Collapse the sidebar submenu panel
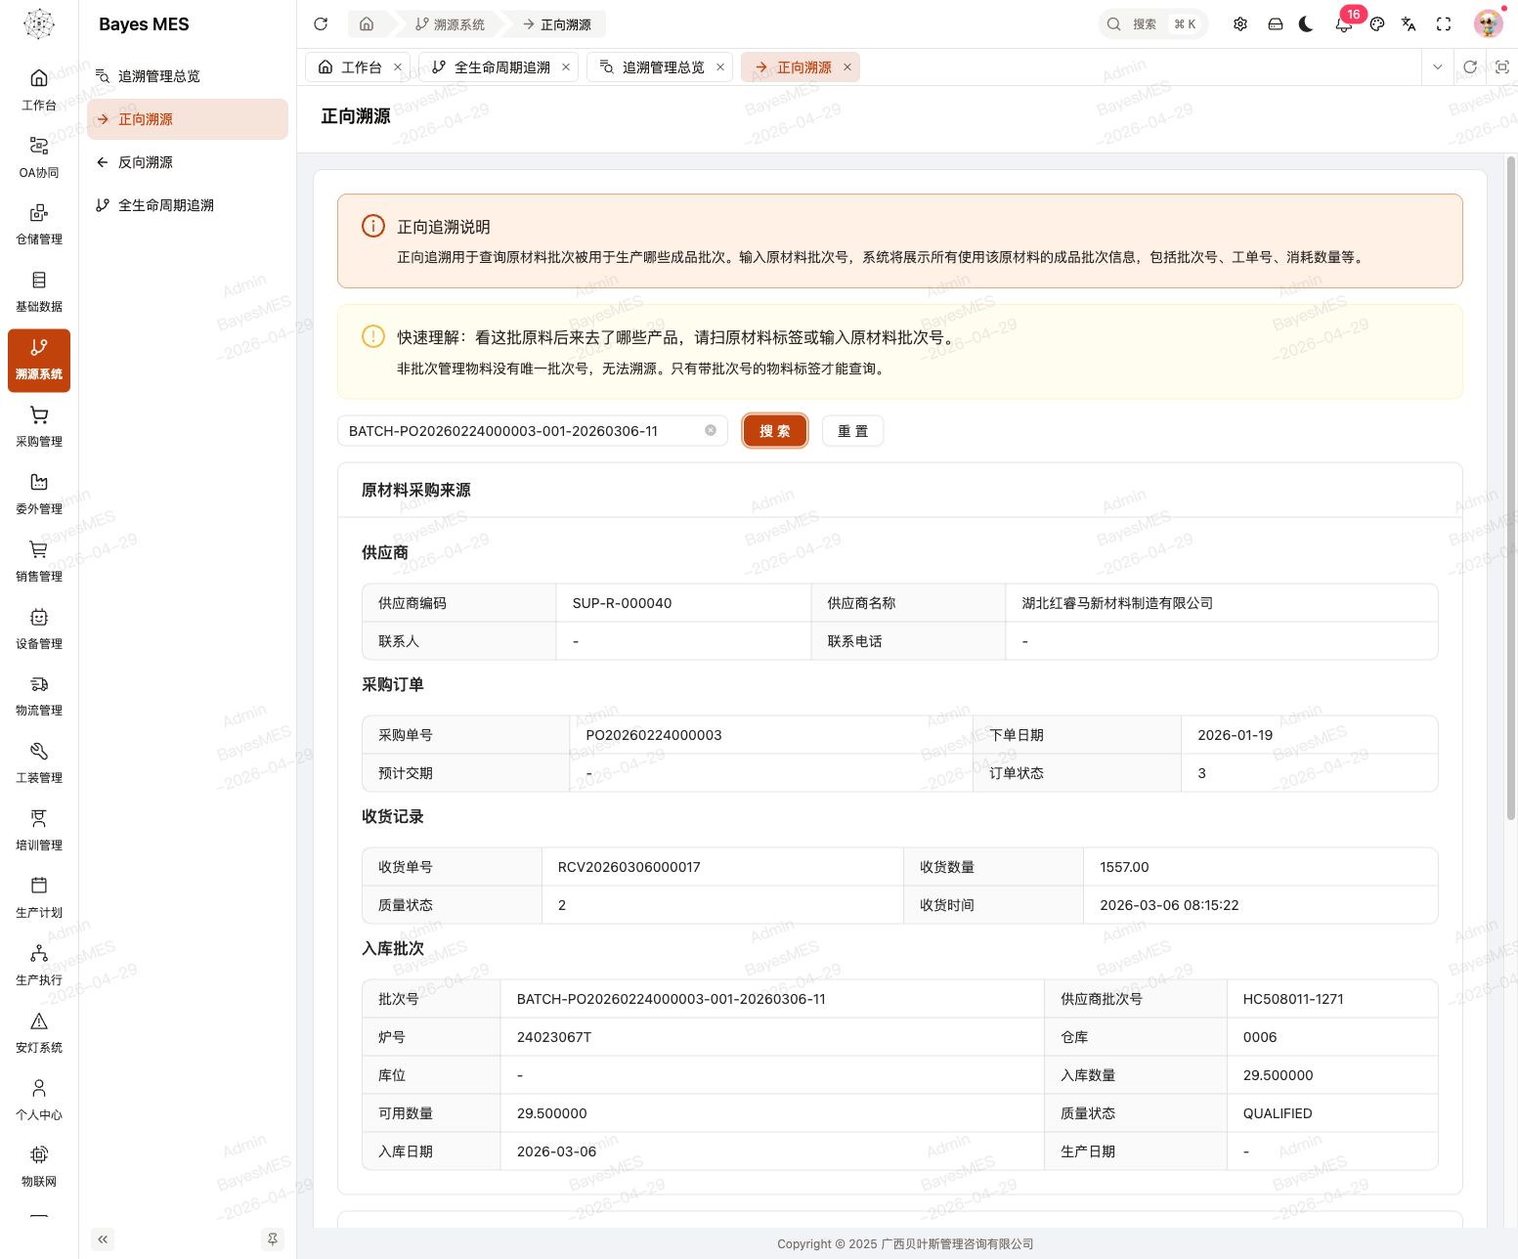Screen dimensions: 1518x1259 [103, 1239]
